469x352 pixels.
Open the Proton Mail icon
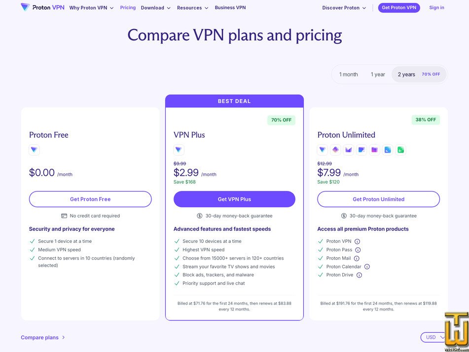[x=349, y=150]
